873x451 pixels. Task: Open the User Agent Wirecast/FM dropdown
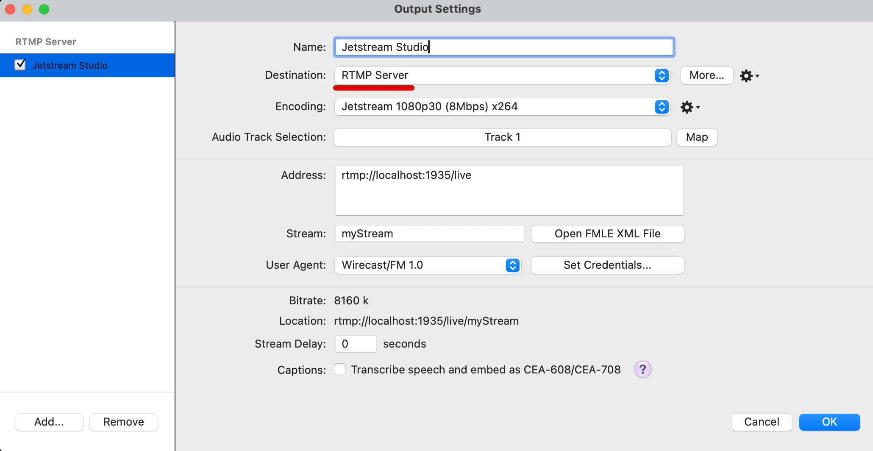[428, 265]
